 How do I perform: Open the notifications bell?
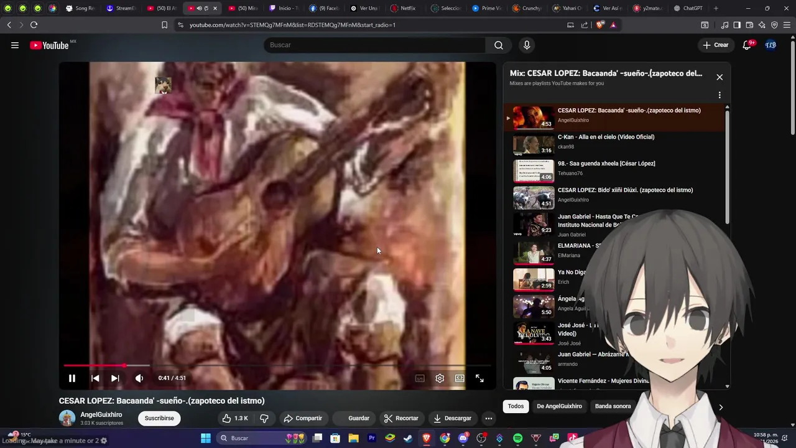747,45
